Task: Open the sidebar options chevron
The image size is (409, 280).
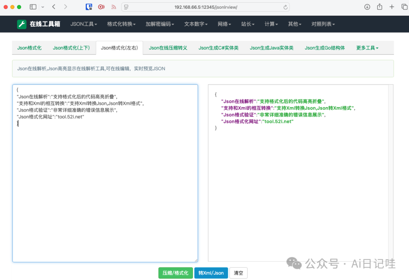Action: click(x=43, y=7)
